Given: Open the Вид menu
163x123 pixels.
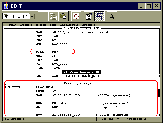Looking at the screenshot, I should (x=53, y=25).
